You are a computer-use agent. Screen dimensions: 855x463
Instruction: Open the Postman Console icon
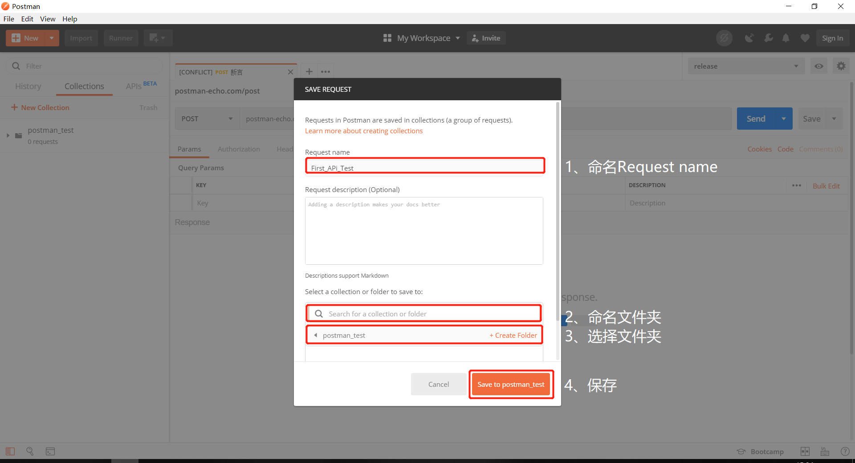(50, 451)
